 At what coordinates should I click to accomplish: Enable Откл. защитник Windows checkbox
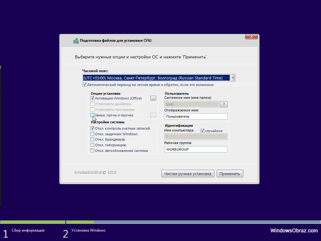click(92, 134)
